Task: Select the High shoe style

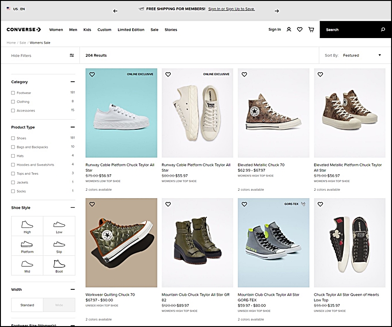Action: click(x=27, y=226)
